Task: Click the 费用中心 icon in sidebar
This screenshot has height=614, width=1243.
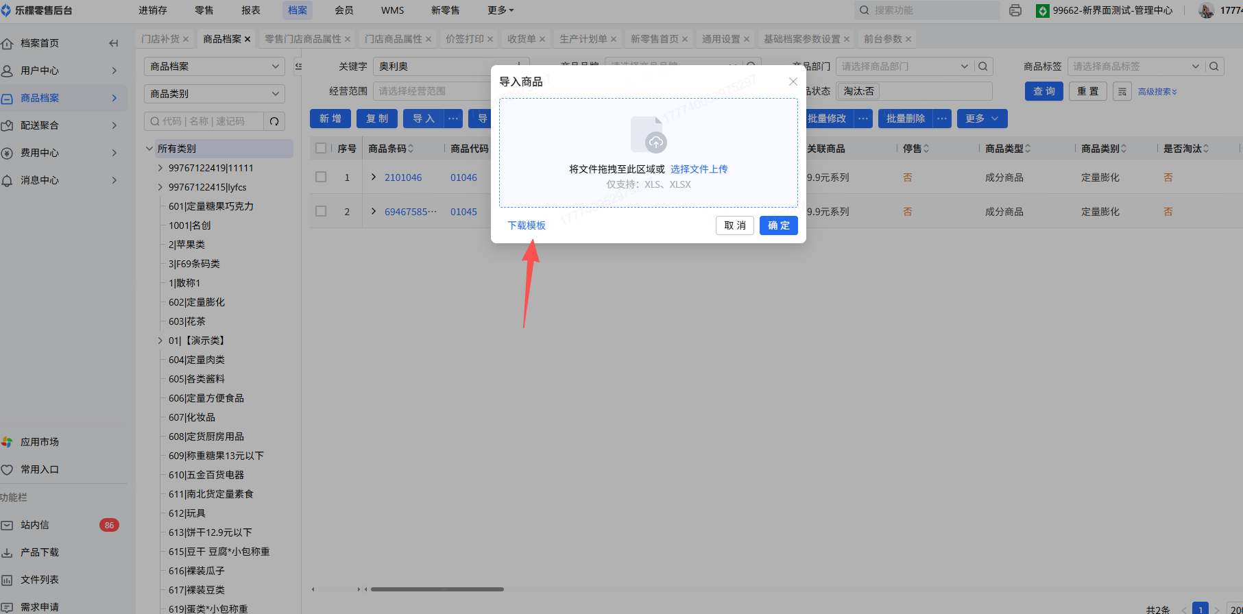Action: click(x=8, y=153)
